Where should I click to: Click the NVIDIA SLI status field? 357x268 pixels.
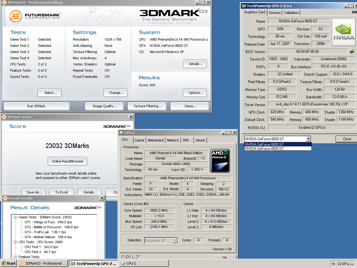click(312, 127)
